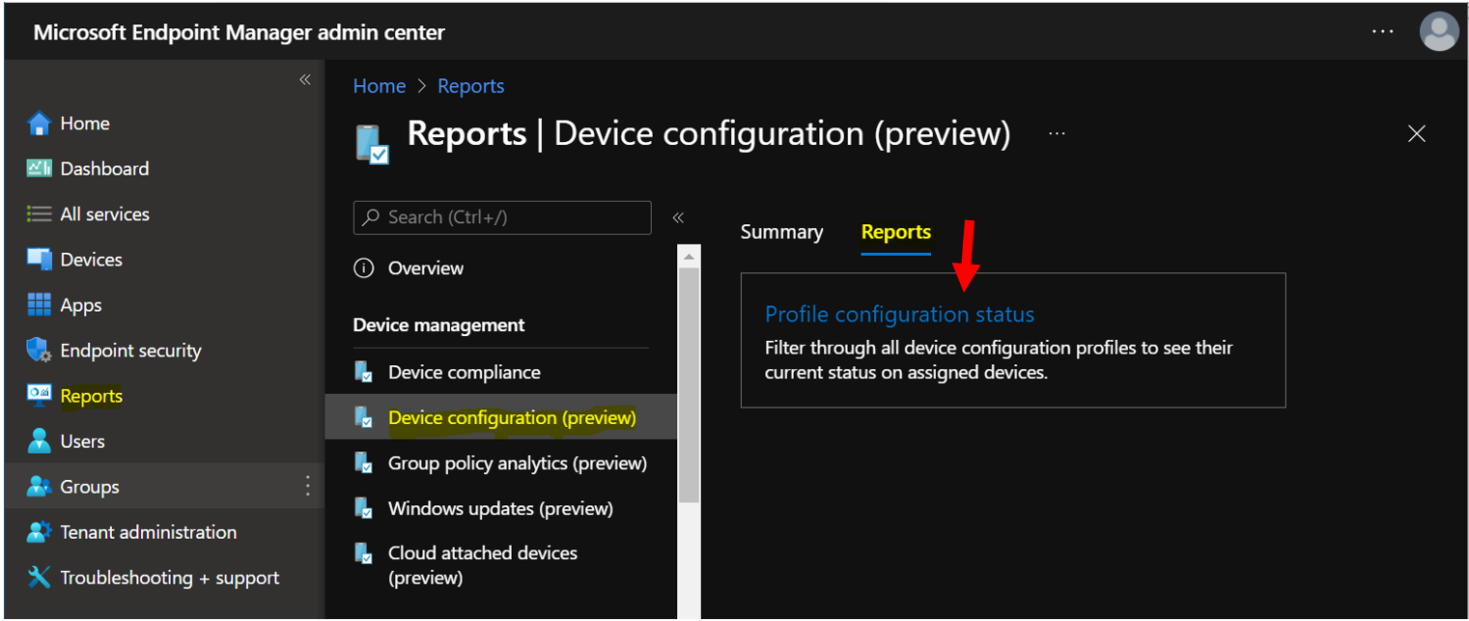The width and height of the screenshot is (1469, 621).
Task: Open Home in the sidebar
Action: 162,123
